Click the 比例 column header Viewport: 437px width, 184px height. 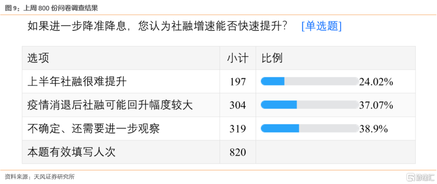pos(272,58)
